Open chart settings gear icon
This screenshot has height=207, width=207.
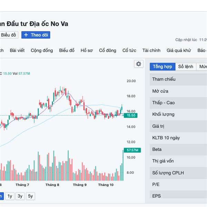point(139,64)
